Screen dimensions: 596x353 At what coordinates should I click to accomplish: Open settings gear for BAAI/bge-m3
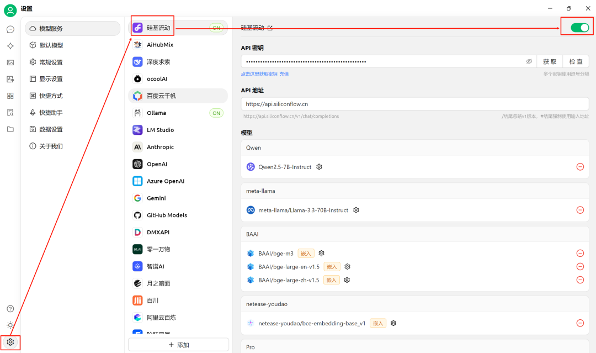tap(322, 254)
